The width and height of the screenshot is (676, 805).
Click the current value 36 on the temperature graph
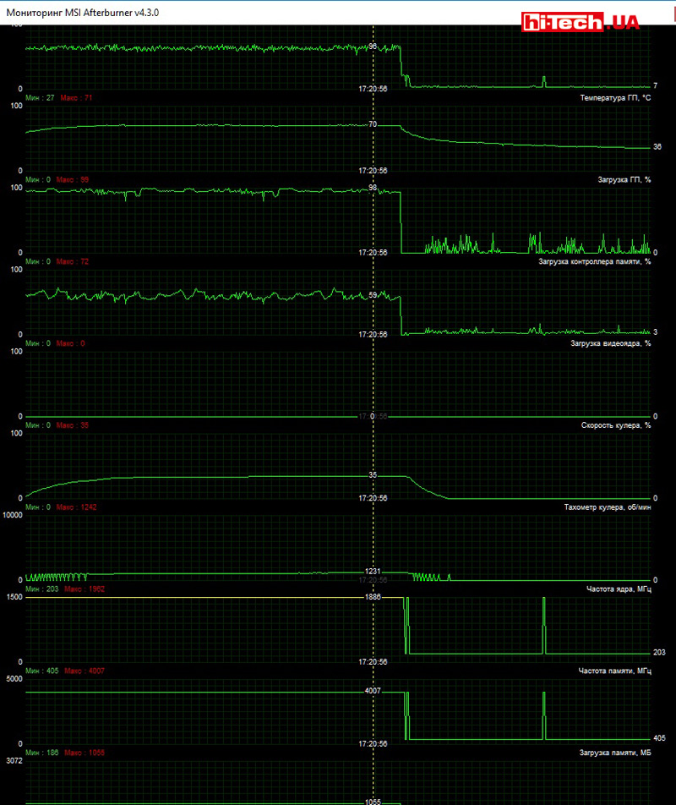(657, 147)
